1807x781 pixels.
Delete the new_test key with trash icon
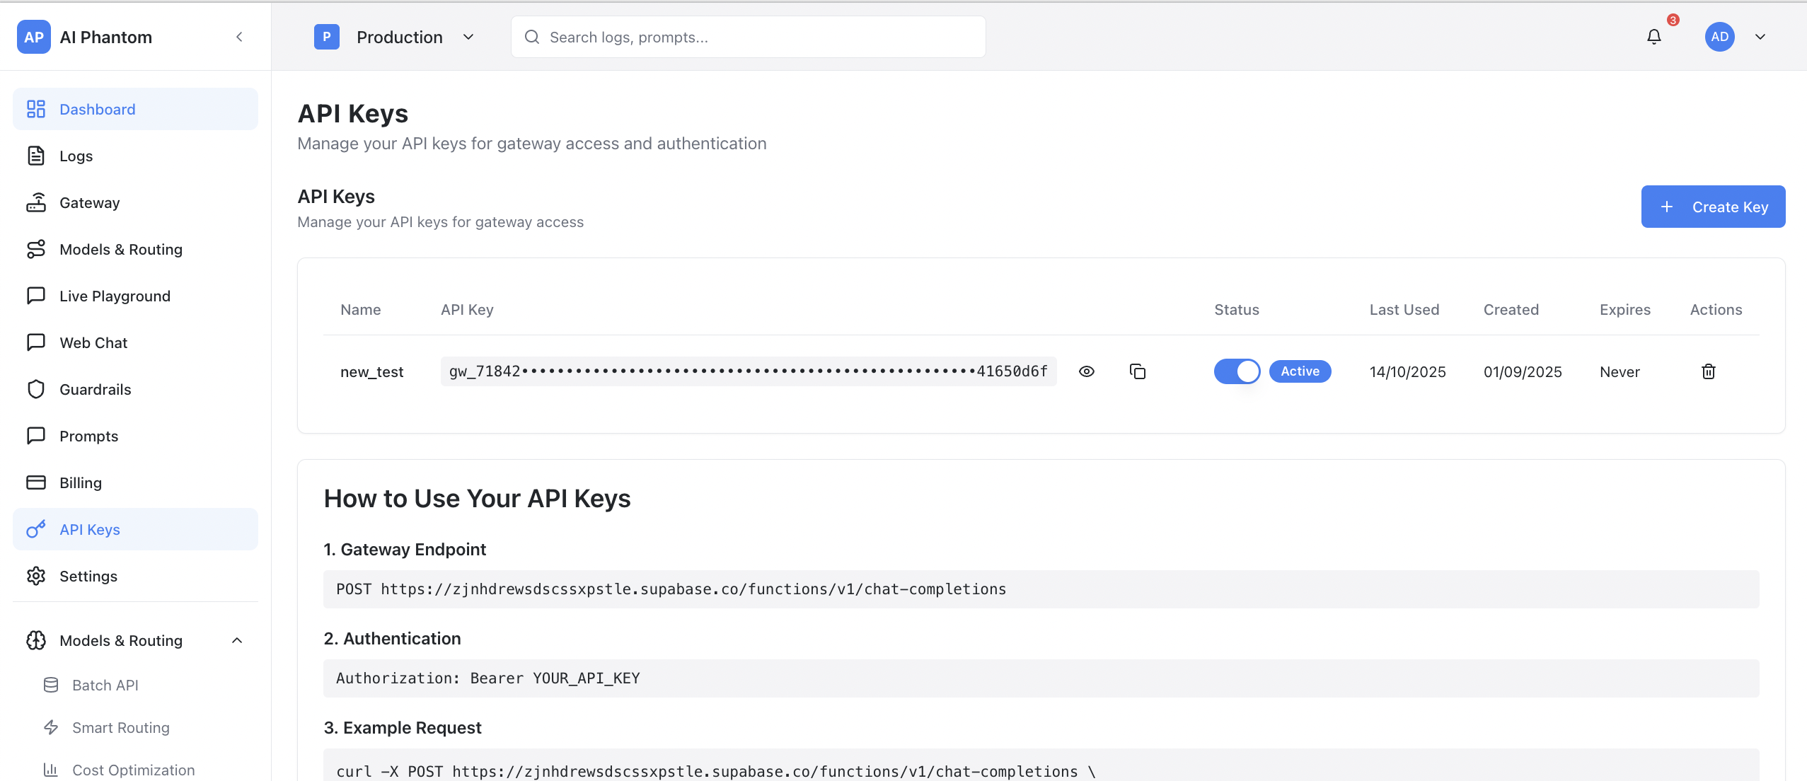[1708, 371]
